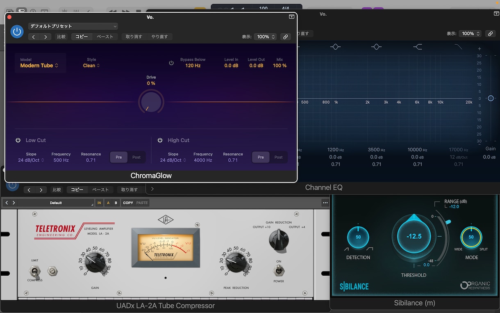Click COPY in LA-2A toolbar
The image size is (500, 313).
[128, 203]
